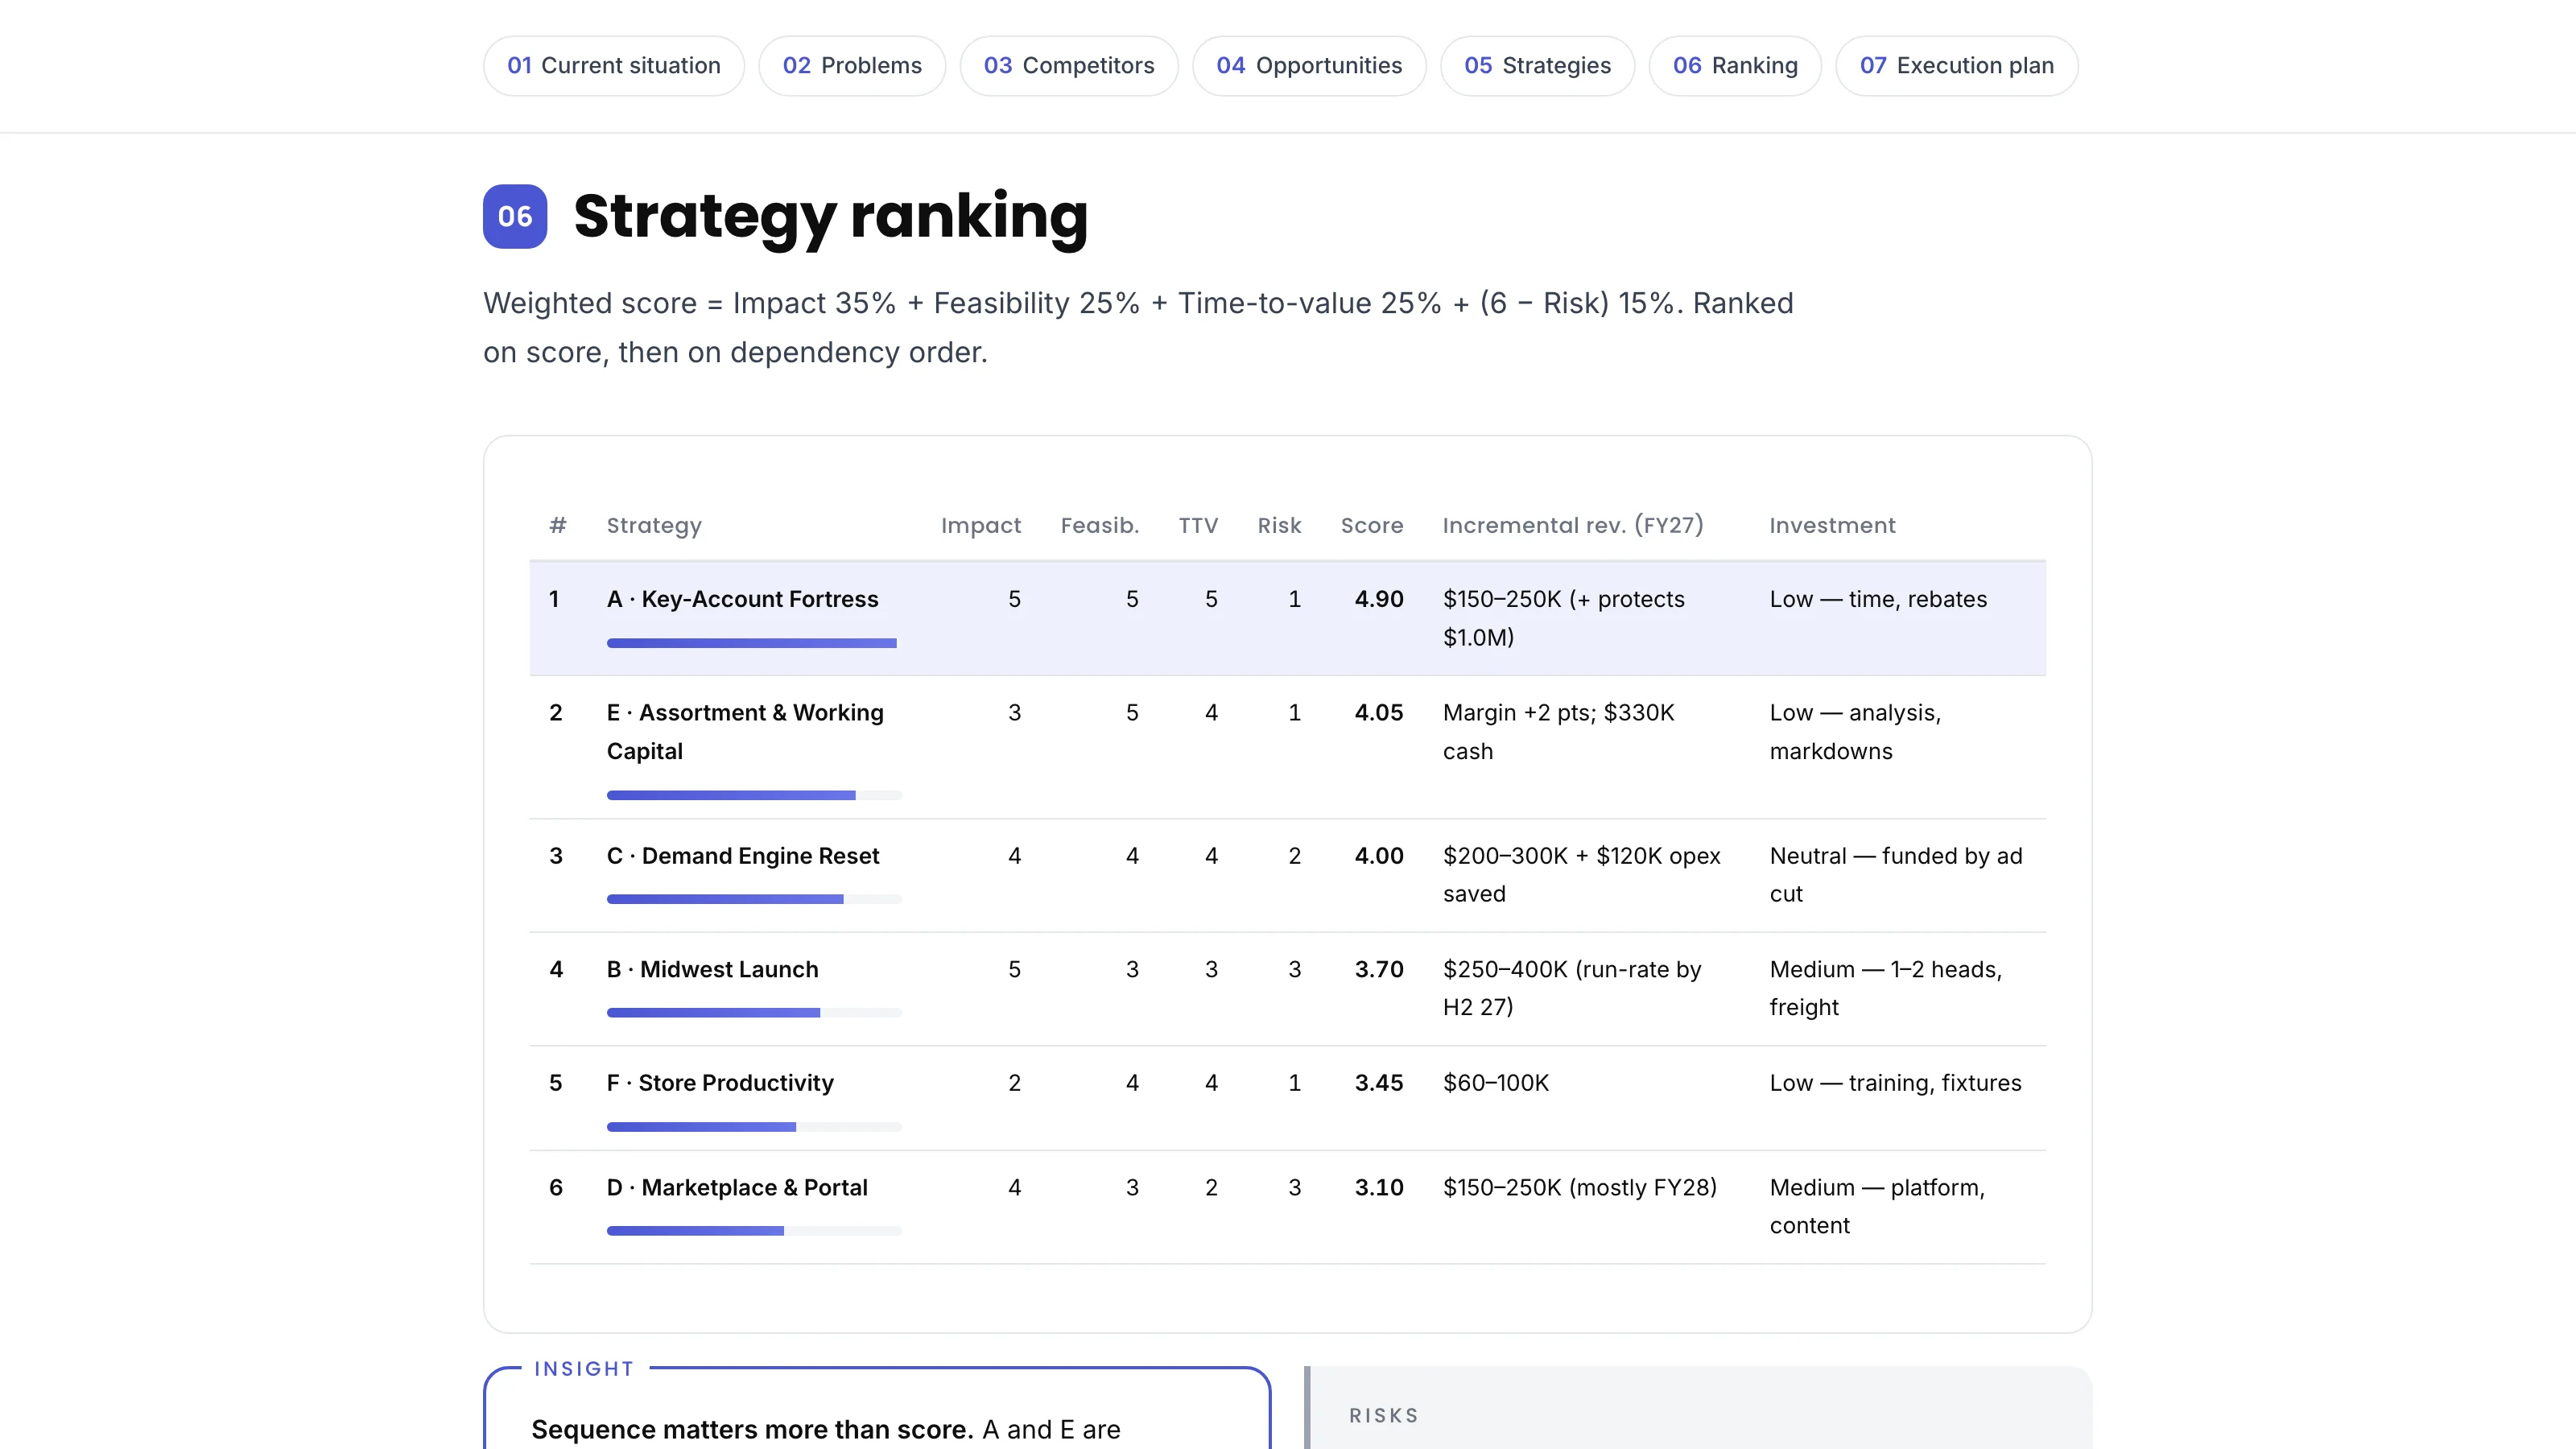This screenshot has height=1449, width=2576.
Task: Click the Feasib. column header
Action: point(1100,526)
